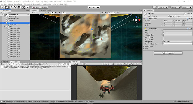Show error messages count in Console
This screenshot has height=104, width=193.
tap(69, 64)
